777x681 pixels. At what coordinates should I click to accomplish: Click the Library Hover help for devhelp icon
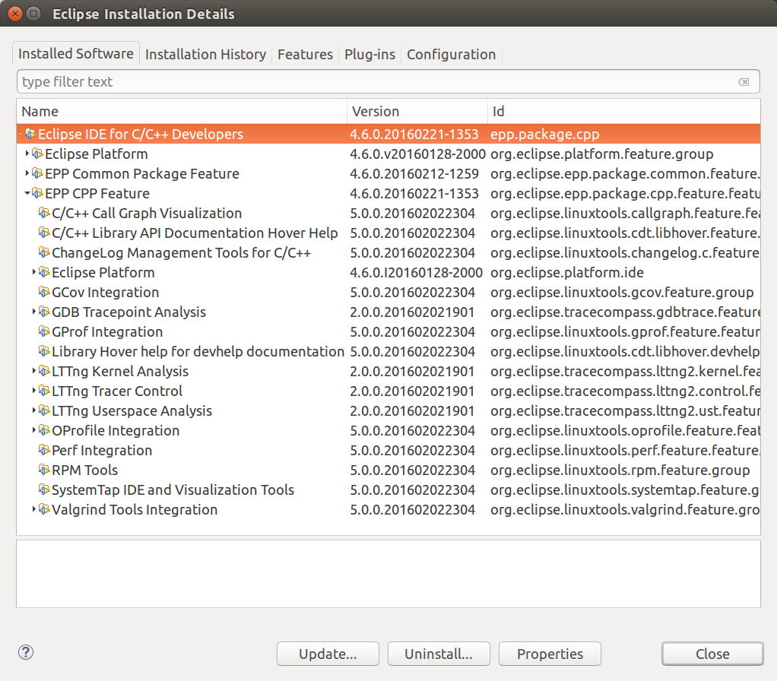(45, 352)
